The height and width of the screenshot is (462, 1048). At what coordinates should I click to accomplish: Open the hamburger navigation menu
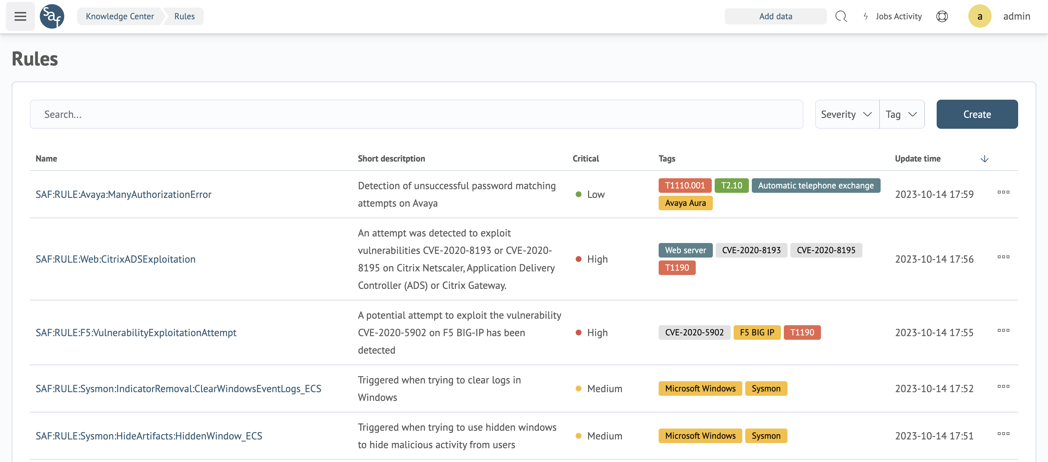point(20,16)
